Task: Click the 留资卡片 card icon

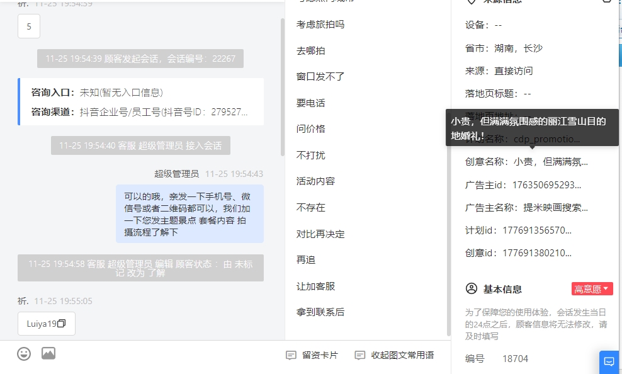Action: click(x=291, y=355)
